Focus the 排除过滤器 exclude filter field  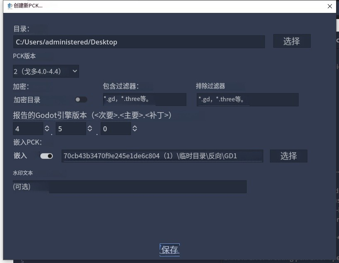(247, 99)
